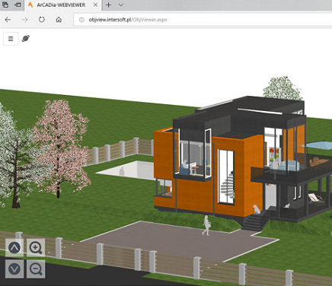Screen dimensions: 332x286
Task: Show tabs you've set aside
Action: point(5,5)
